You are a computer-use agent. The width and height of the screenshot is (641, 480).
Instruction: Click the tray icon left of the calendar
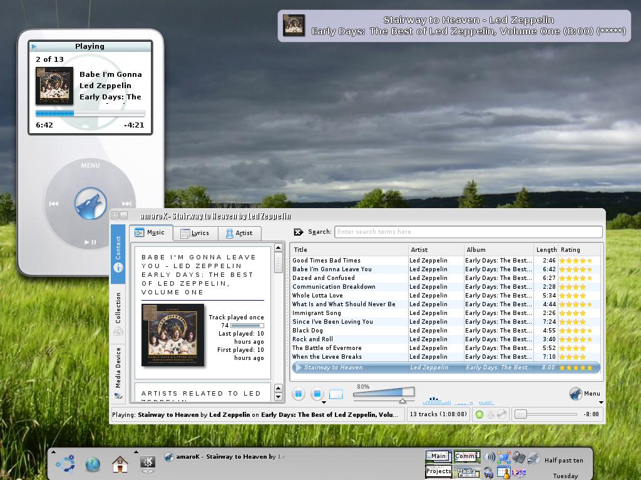tap(489, 472)
